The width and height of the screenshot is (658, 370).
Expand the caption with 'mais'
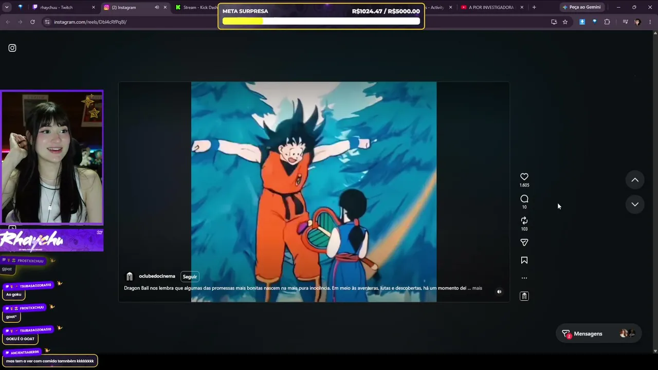tap(477, 288)
